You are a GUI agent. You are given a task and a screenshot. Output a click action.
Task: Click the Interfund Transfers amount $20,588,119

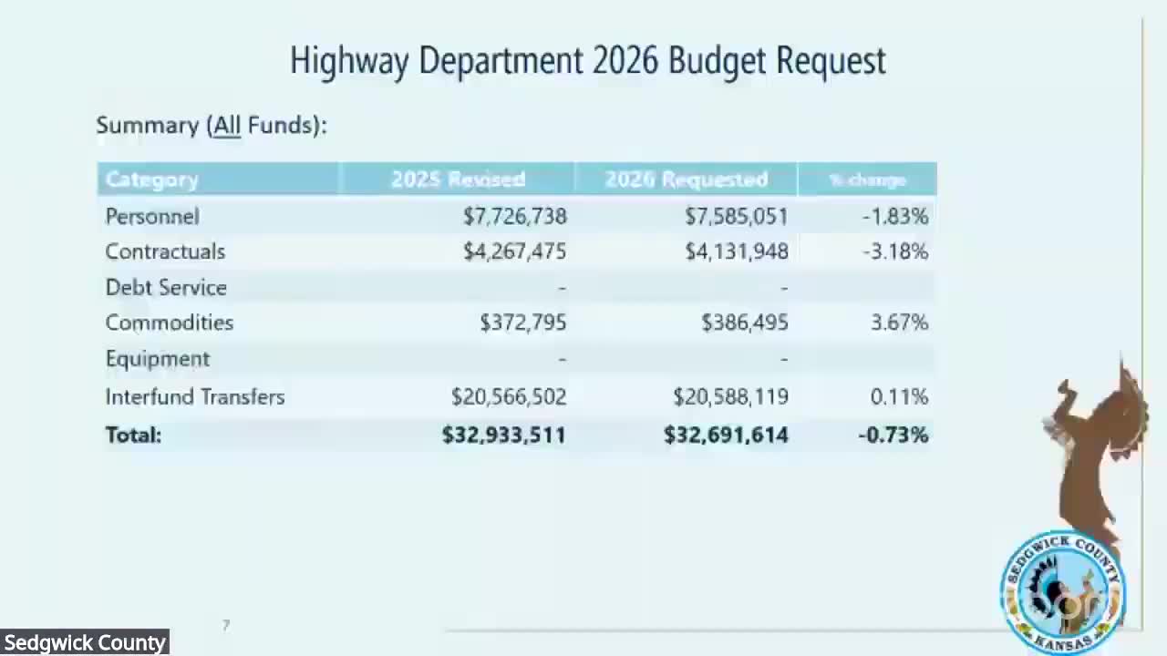click(x=731, y=397)
